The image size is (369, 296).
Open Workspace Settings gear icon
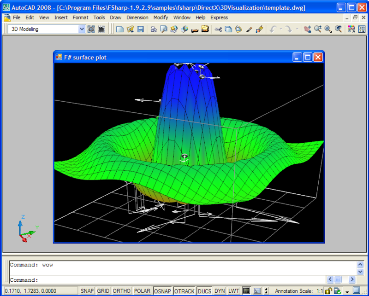pyautogui.click(x=91, y=29)
